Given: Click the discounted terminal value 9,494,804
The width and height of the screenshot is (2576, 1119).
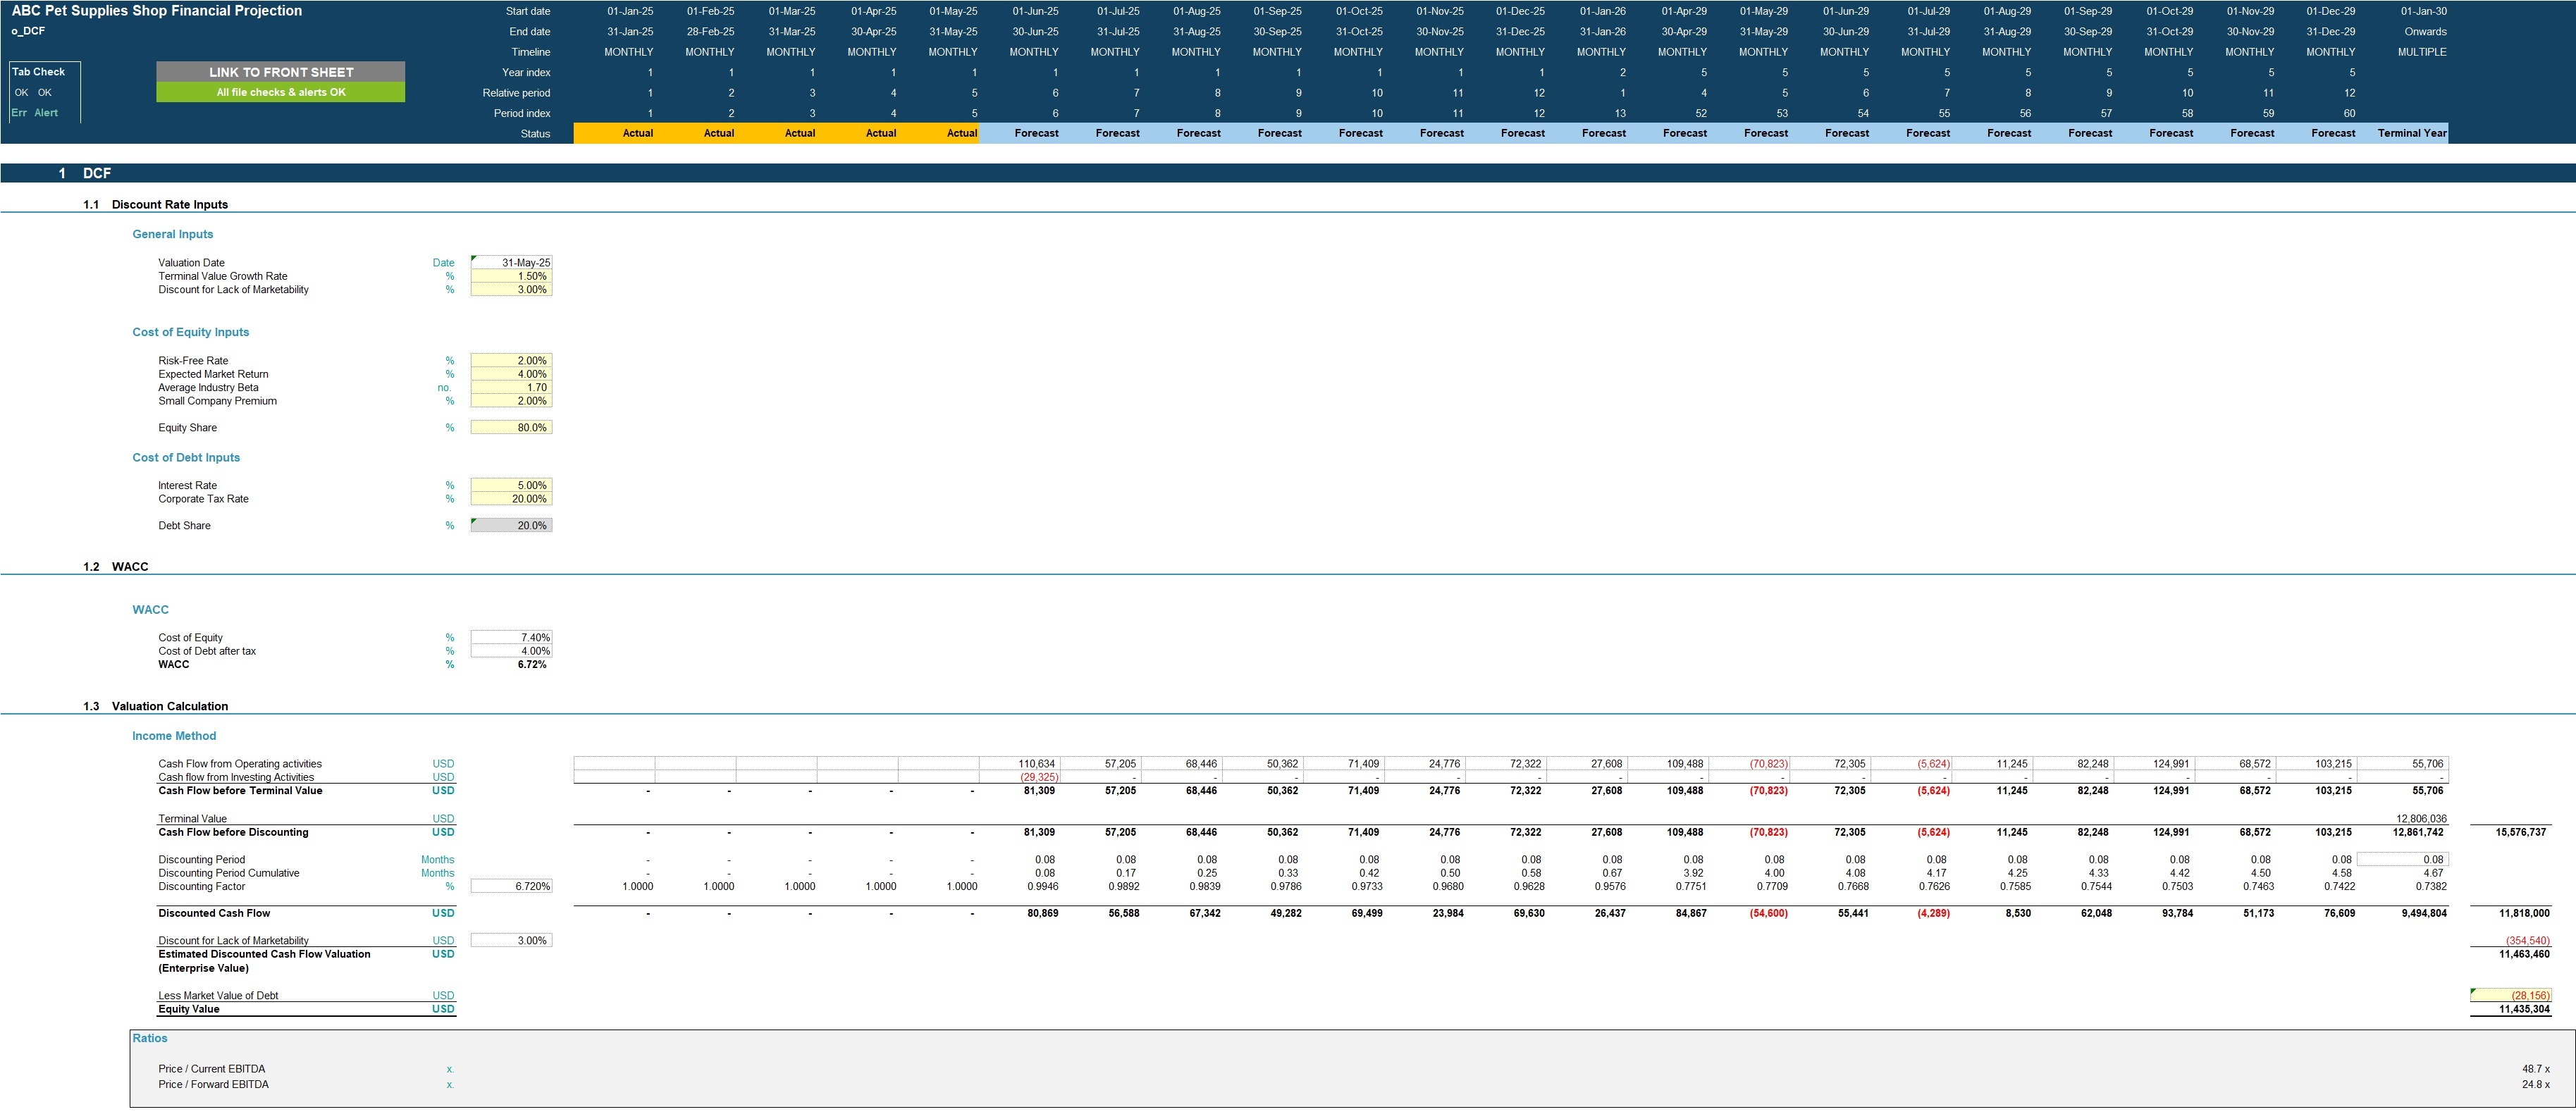Looking at the screenshot, I should (2421, 914).
